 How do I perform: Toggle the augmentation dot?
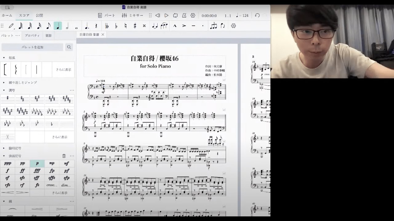(87, 26)
